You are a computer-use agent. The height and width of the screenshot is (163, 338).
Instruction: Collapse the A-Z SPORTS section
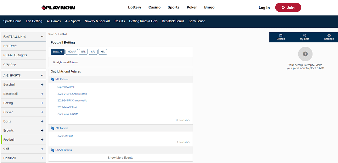click(x=42, y=75)
